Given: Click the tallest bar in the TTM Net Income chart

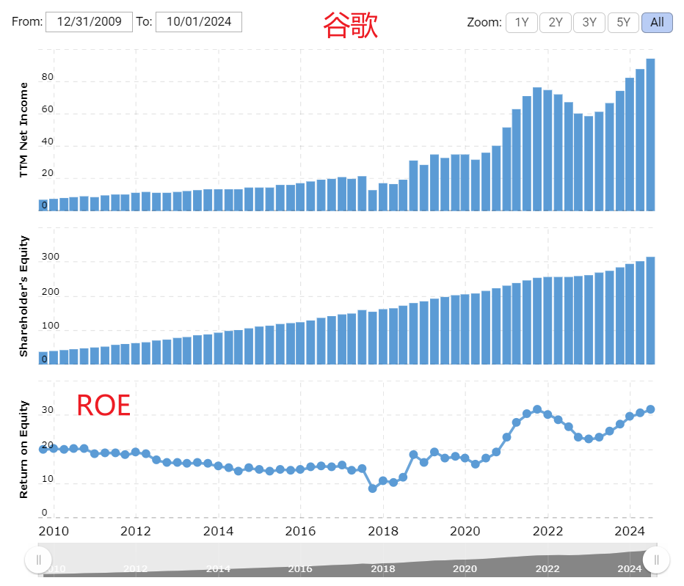Looking at the screenshot, I should click(x=650, y=135).
